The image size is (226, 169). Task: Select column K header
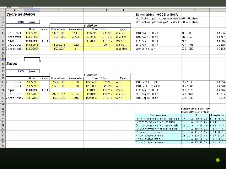click(195, 10)
